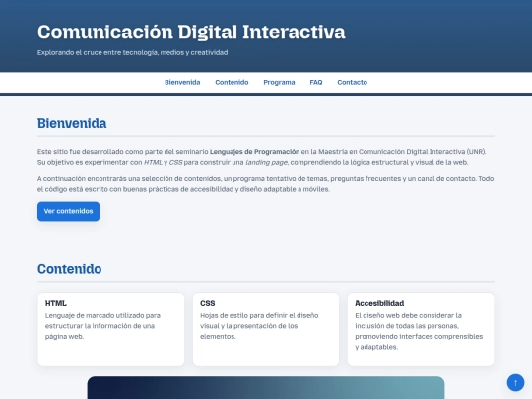Open the Bienvenida nav link
Image resolution: width=532 pixels, height=399 pixels.
click(182, 82)
